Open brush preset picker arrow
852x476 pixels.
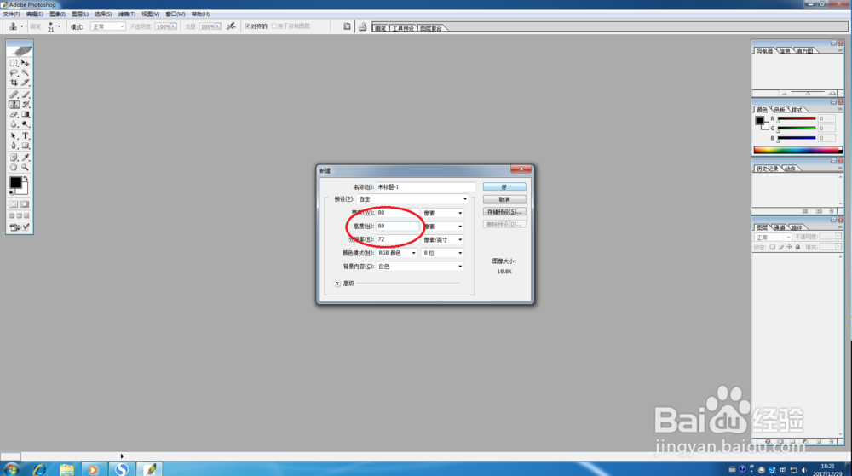pos(60,26)
